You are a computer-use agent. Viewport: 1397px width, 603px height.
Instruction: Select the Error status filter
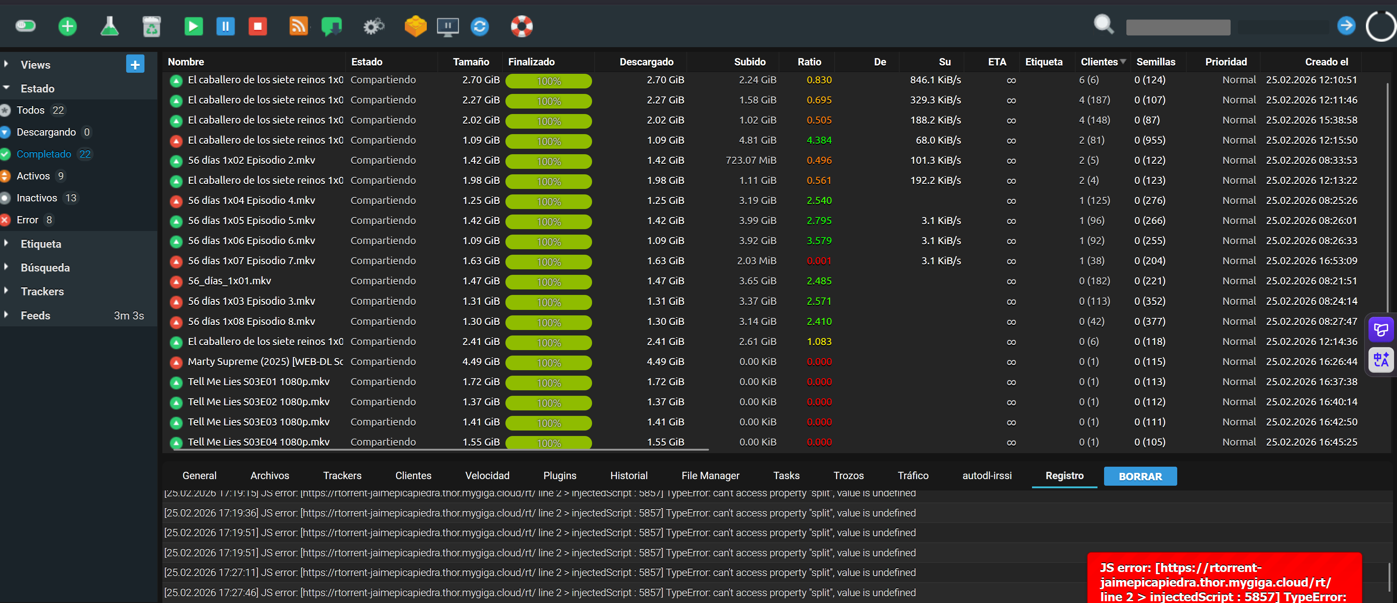[x=27, y=220]
